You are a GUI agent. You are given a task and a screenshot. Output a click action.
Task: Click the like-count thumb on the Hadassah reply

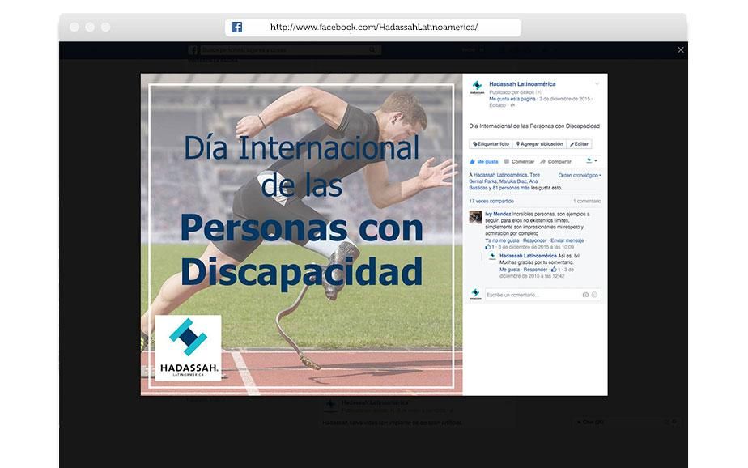(555, 270)
